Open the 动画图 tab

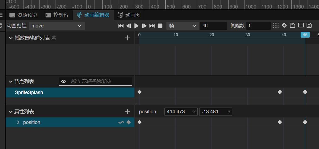[129, 15]
